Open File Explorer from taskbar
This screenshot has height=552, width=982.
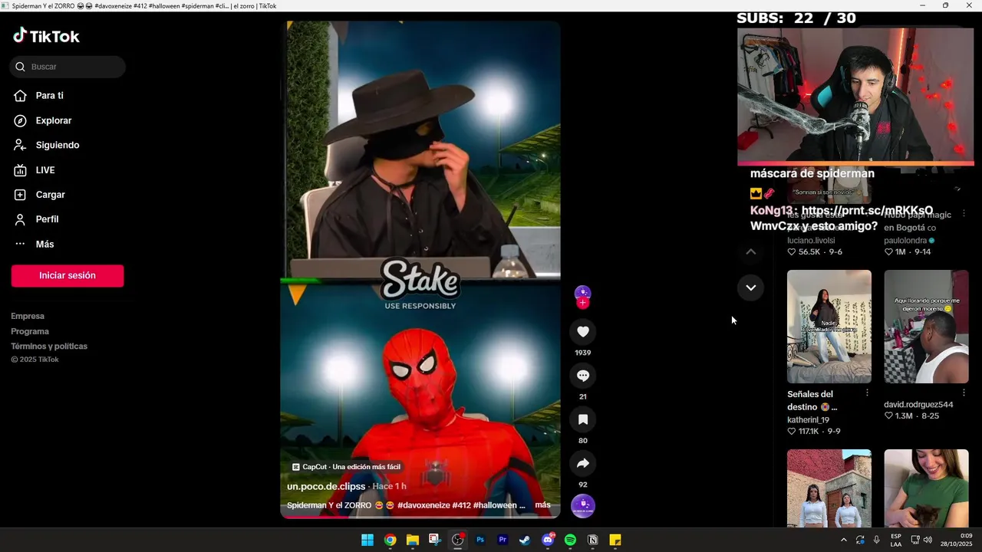pyautogui.click(x=413, y=540)
